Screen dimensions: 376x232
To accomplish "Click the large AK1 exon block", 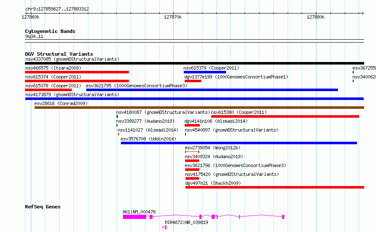I will pos(134,217).
